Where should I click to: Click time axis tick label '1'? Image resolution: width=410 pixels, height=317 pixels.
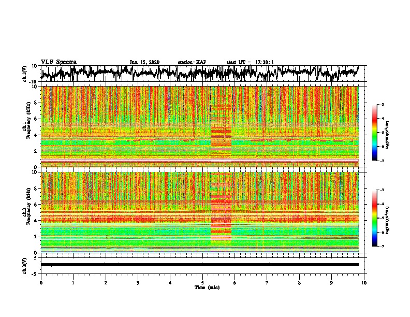(x=73, y=283)
